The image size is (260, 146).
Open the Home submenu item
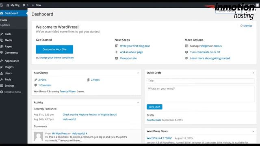point(4,20)
